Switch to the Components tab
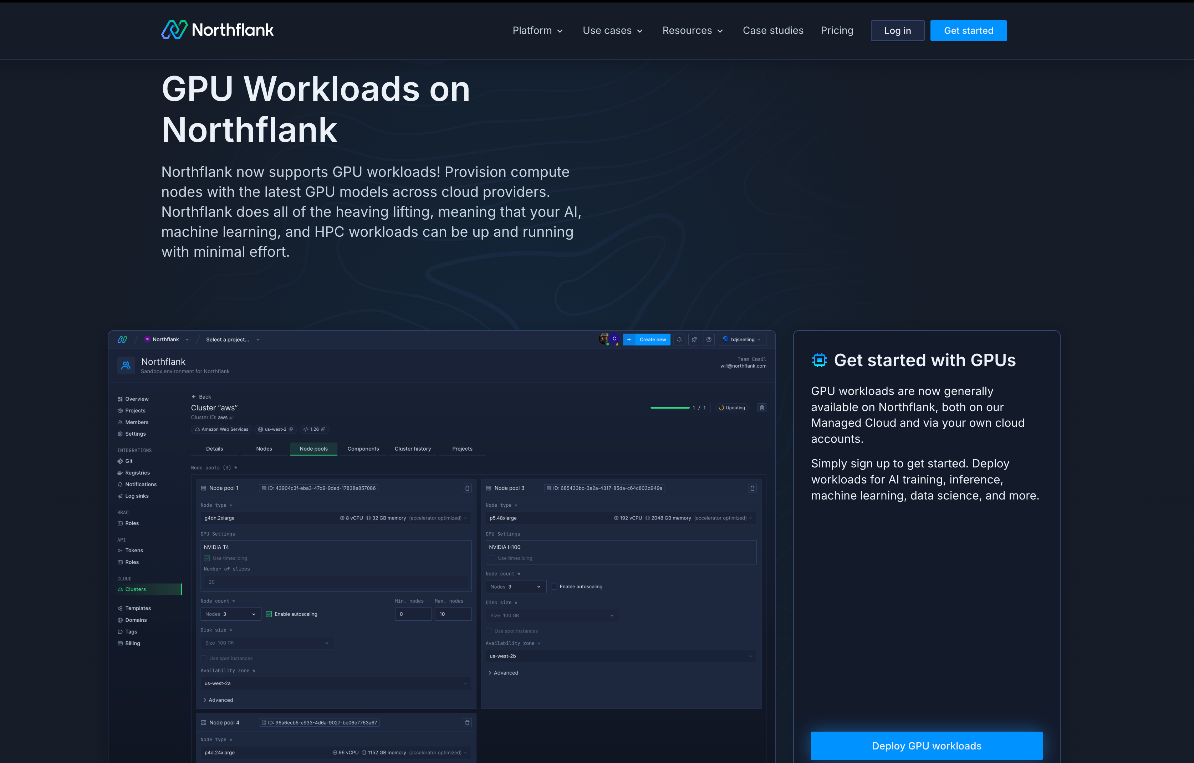 [363, 449]
